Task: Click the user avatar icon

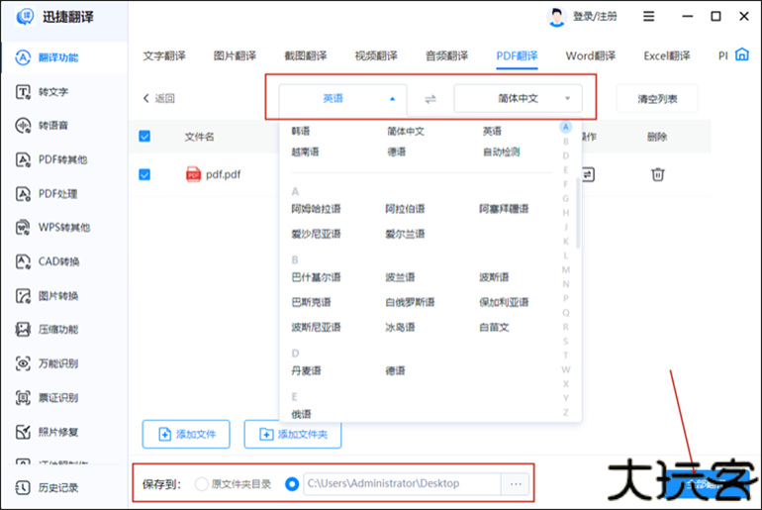Action: [556, 17]
